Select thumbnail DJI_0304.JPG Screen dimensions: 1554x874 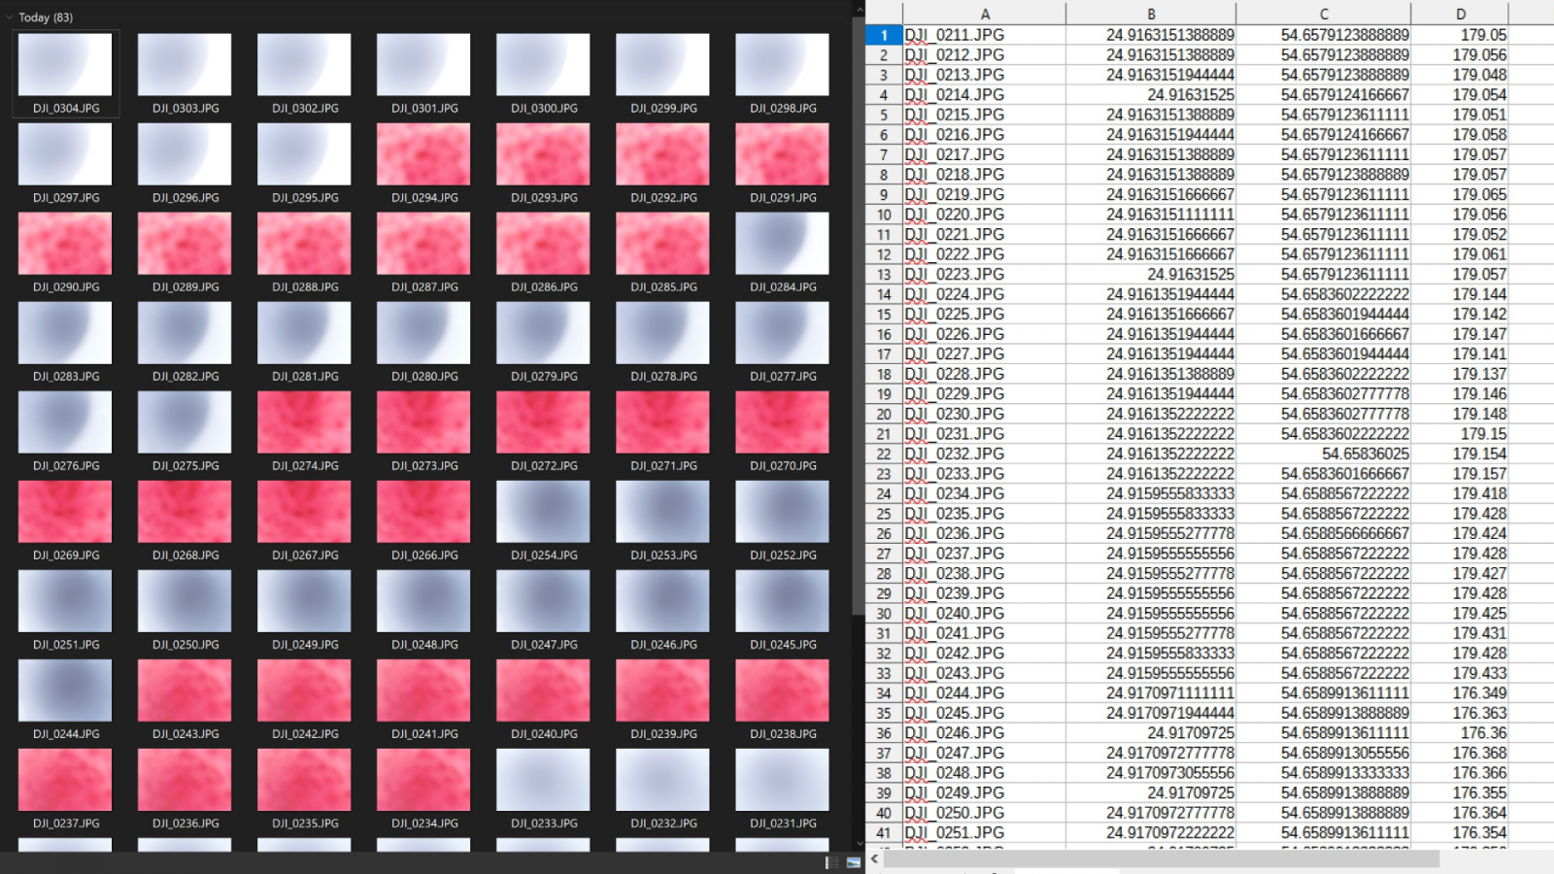click(x=65, y=65)
